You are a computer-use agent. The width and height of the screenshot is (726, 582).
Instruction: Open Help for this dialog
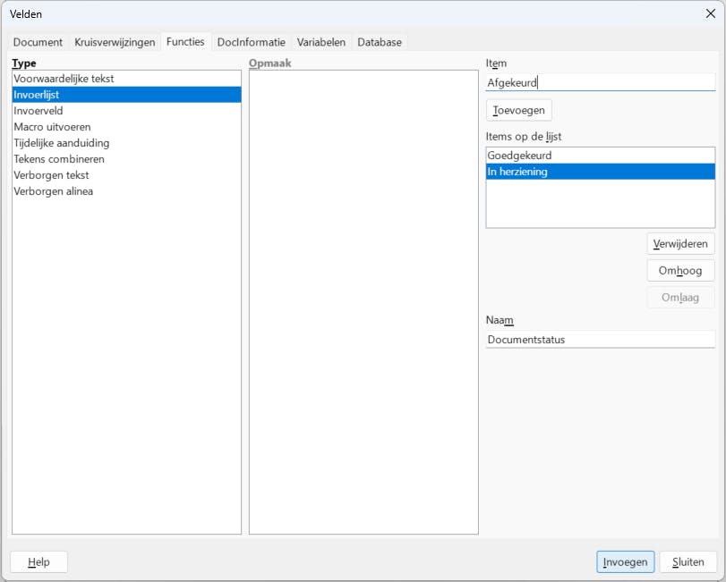pos(38,562)
